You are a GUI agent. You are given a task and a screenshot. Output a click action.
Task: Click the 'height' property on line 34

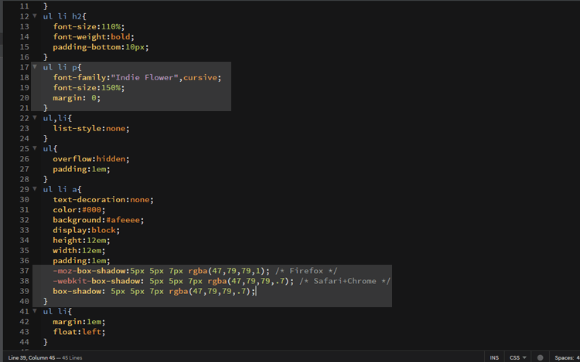67,240
